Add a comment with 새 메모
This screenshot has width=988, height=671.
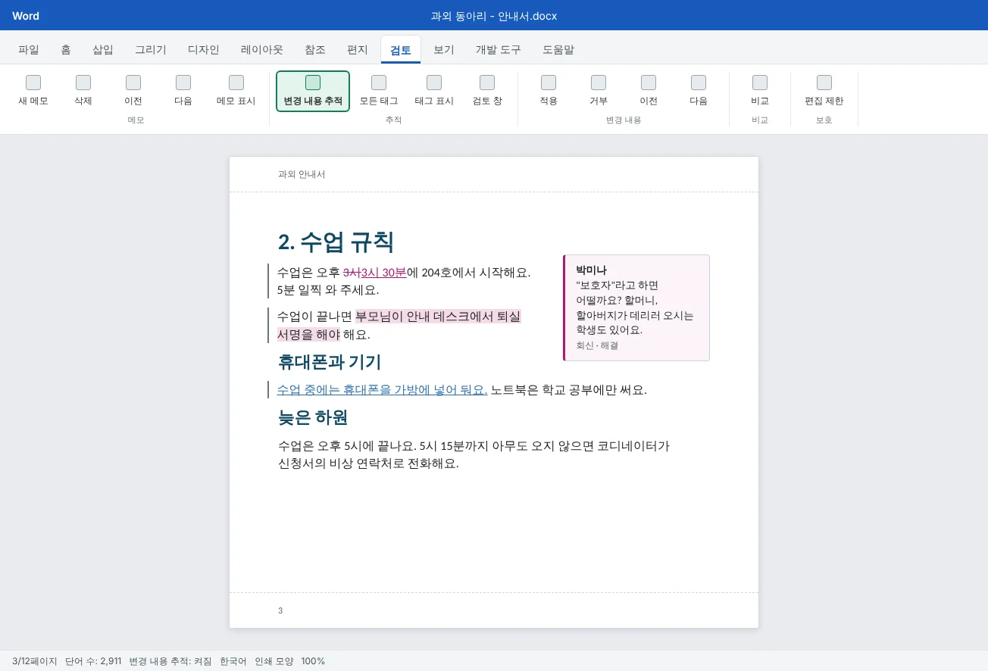33,92
